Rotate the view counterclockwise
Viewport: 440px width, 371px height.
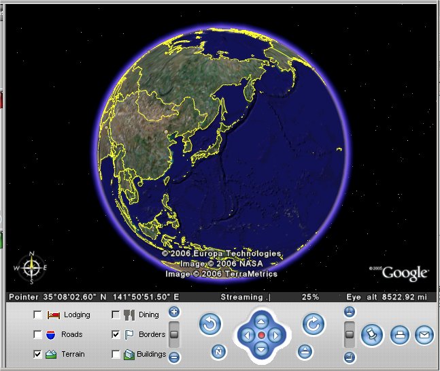(210, 325)
